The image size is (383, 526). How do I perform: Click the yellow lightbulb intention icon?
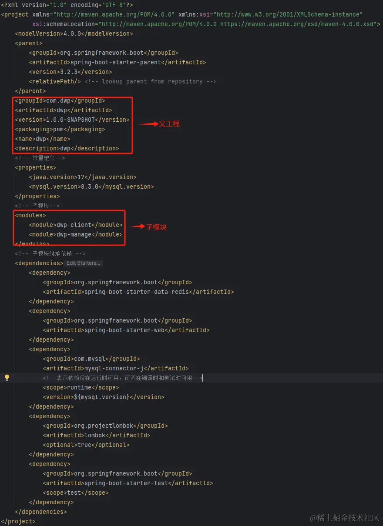[7, 378]
